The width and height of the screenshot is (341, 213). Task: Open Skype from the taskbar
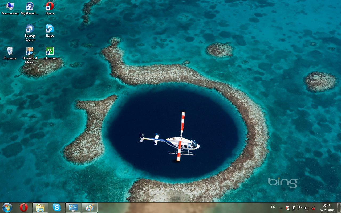pos(57,208)
